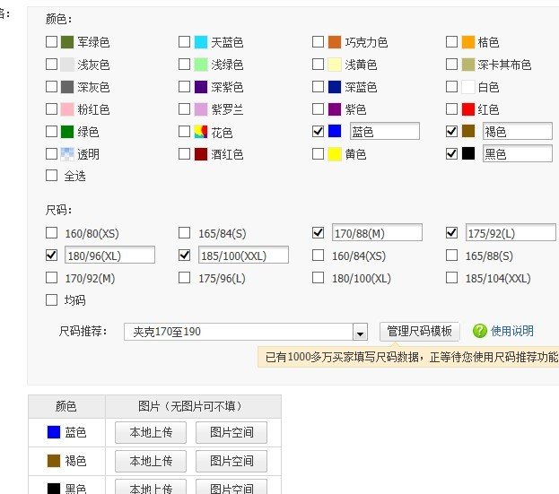Viewport: 559px width, 494px height.
Task: Click the red 红色 color swatch
Action: pos(467,109)
